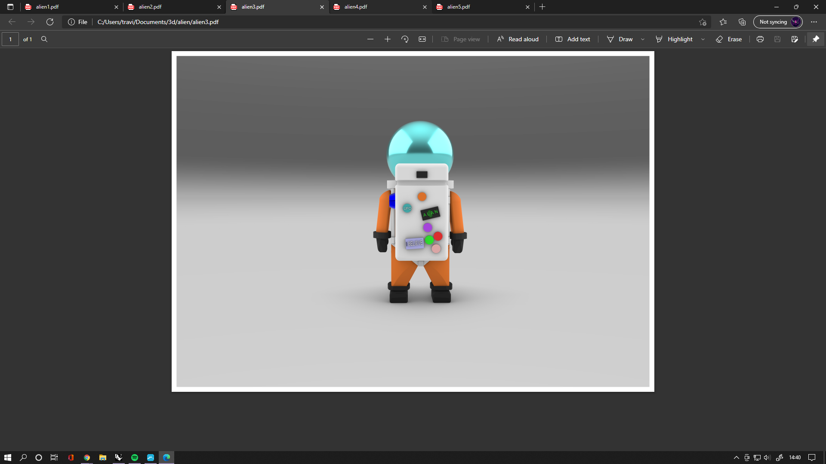Image resolution: width=826 pixels, height=464 pixels.
Task: Switch to the alien1.pdf tab
Action: [x=69, y=7]
